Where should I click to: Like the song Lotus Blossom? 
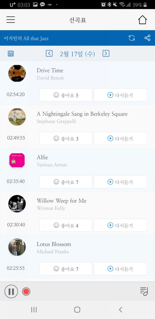(66, 269)
